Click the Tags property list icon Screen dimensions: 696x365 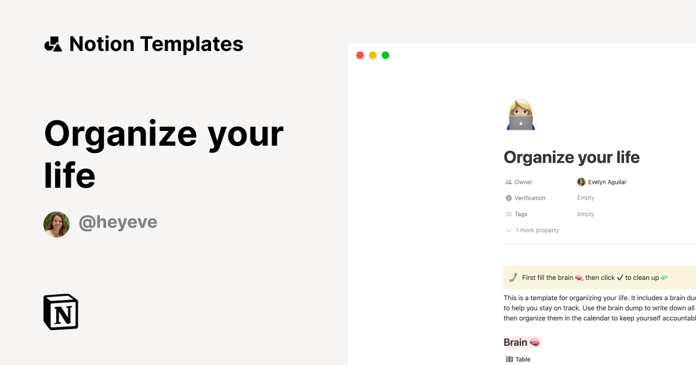point(508,214)
